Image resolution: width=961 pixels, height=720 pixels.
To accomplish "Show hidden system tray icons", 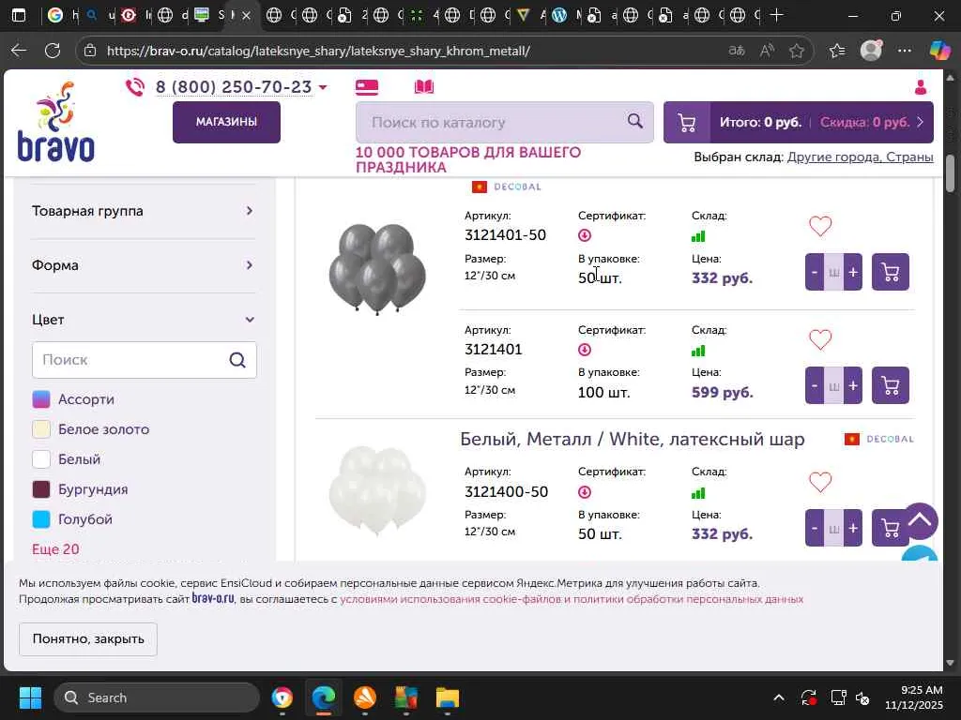I will 778,697.
